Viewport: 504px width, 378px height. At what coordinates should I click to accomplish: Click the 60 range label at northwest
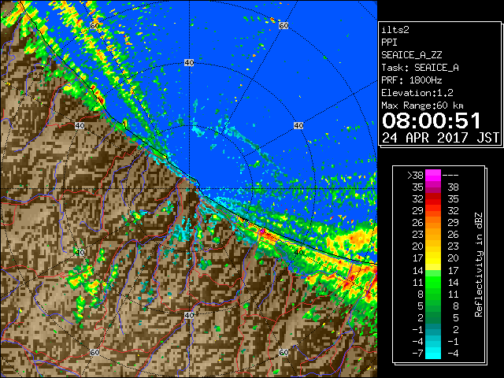tap(94, 25)
